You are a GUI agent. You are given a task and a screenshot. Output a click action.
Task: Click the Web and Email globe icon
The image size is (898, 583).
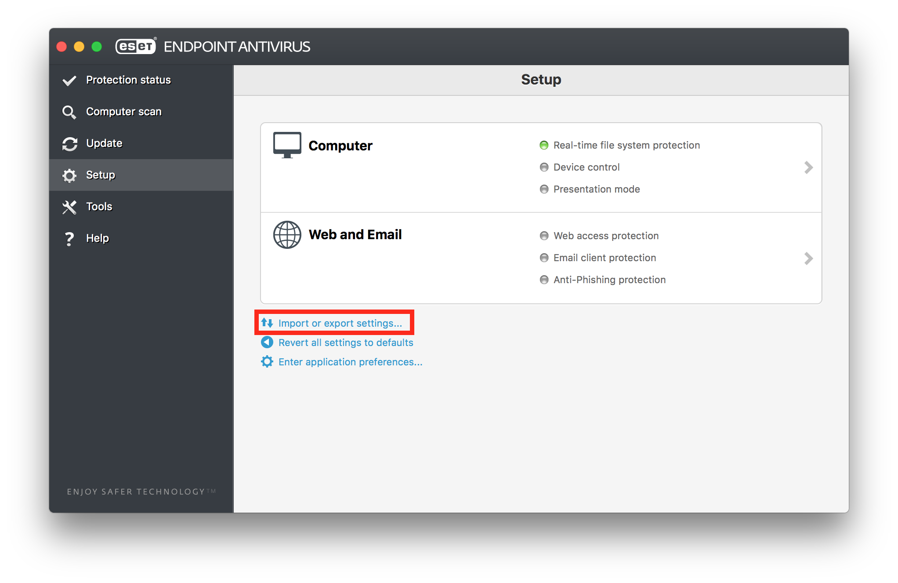[287, 235]
